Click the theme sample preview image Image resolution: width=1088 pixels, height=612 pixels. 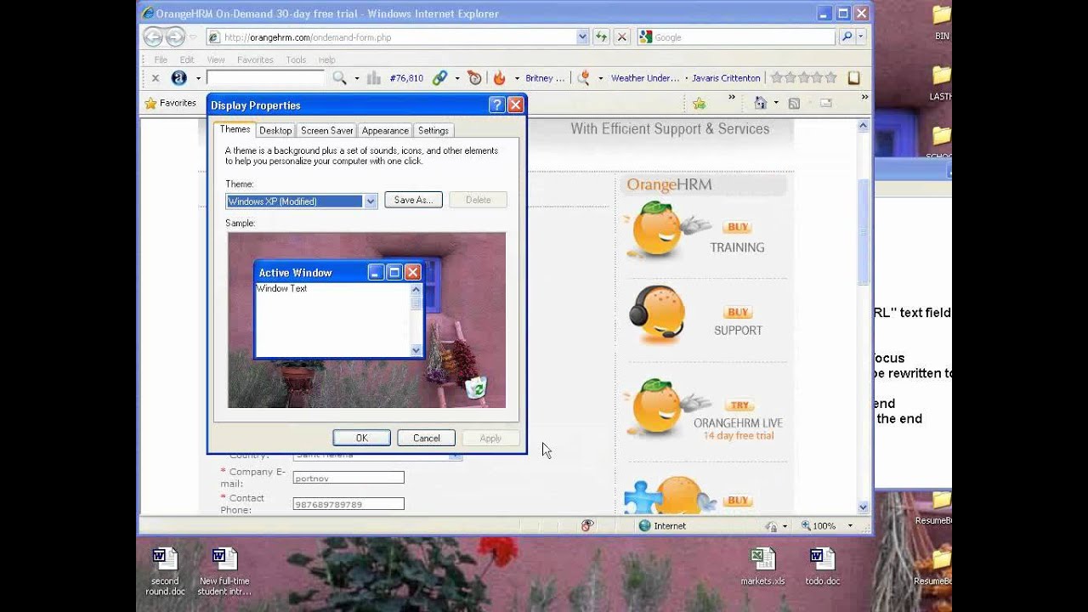366,320
